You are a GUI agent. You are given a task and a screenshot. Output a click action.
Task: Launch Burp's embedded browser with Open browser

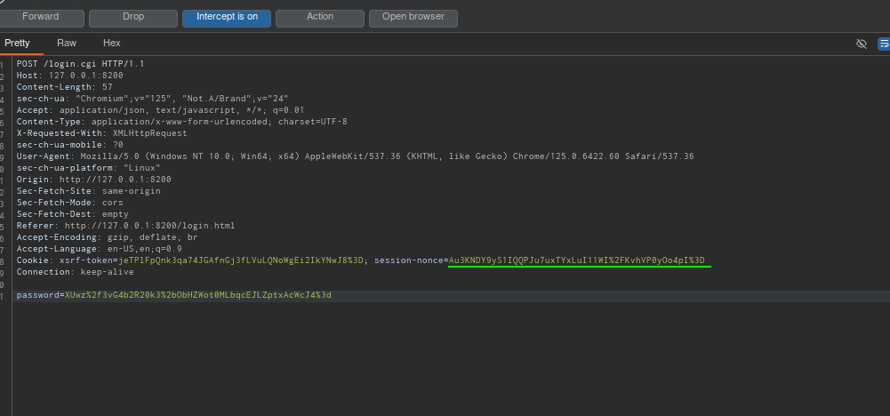pyautogui.click(x=413, y=17)
